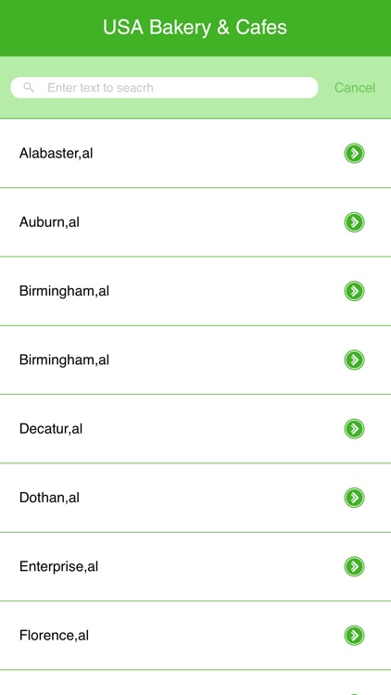The image size is (391, 695).
Task: Open second Birmingham,al via its arrow icon
Action: [354, 360]
